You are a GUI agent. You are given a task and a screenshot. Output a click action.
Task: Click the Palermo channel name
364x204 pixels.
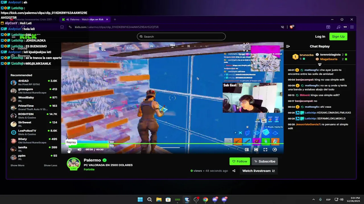coord(92,160)
